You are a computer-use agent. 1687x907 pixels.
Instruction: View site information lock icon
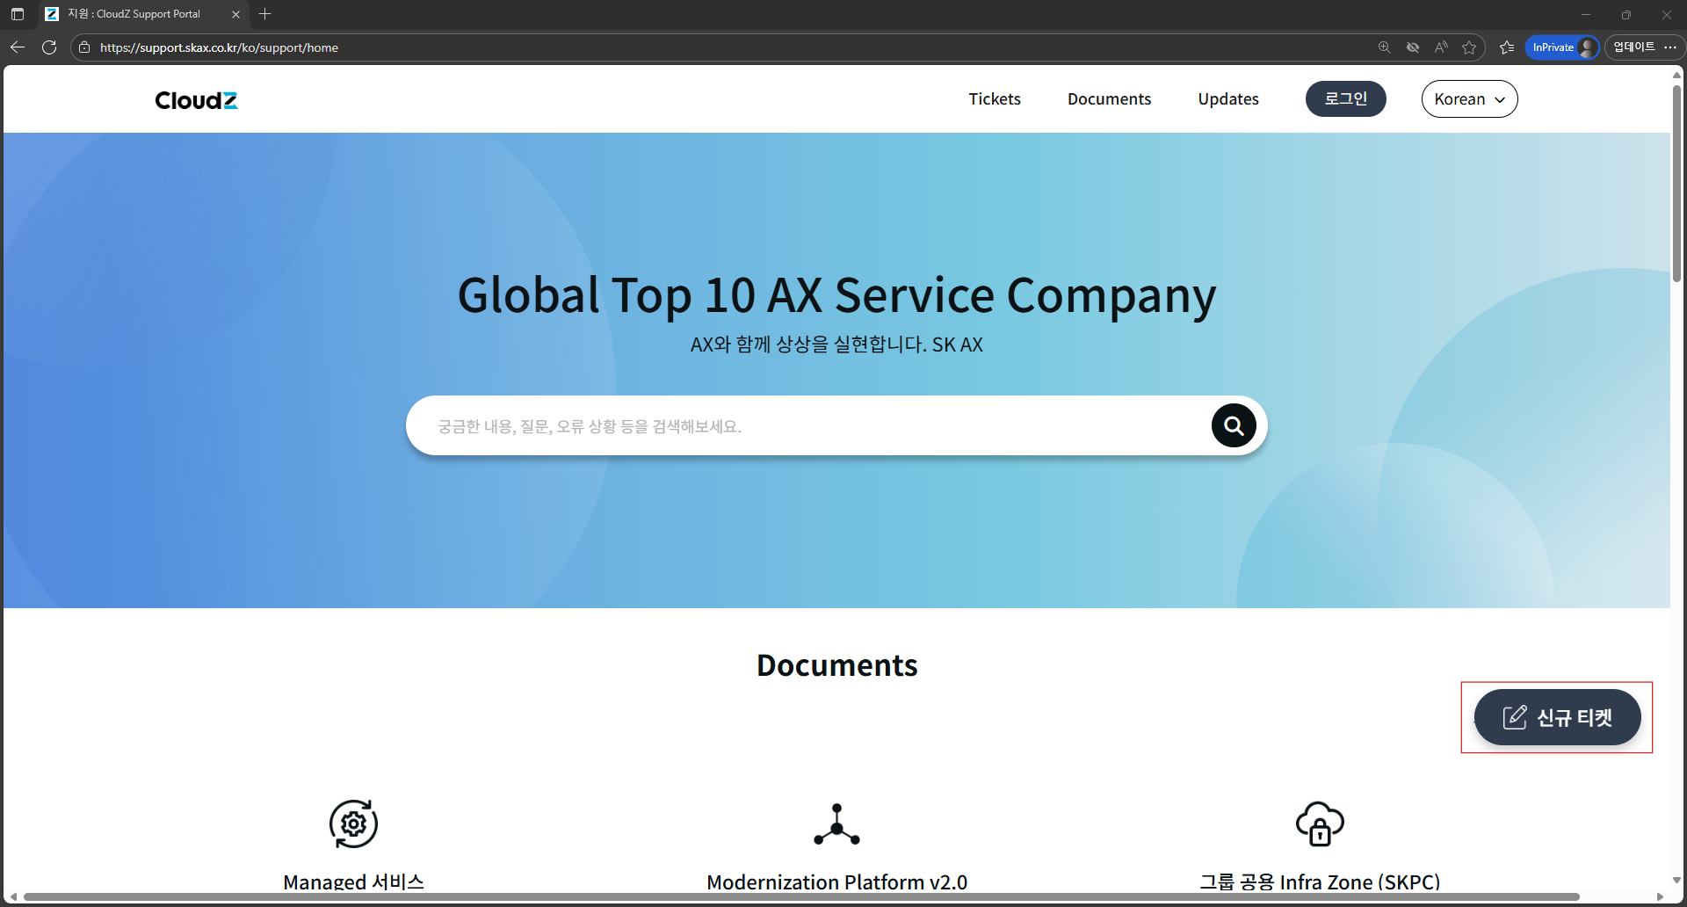click(x=84, y=47)
